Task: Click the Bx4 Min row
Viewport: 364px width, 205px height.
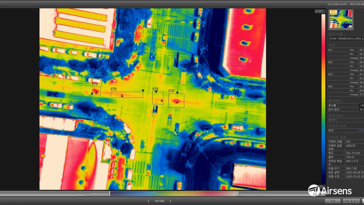Action: (x=346, y=90)
